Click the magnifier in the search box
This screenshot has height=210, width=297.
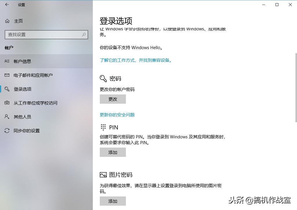tap(84, 35)
